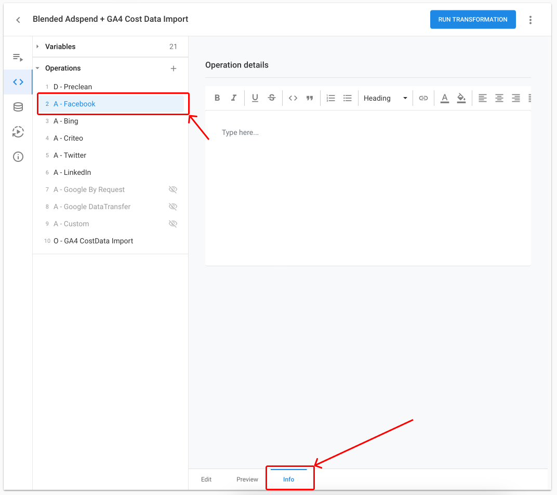Image resolution: width=557 pixels, height=495 pixels.
Task: Open the background fill color picker
Action: click(461, 98)
